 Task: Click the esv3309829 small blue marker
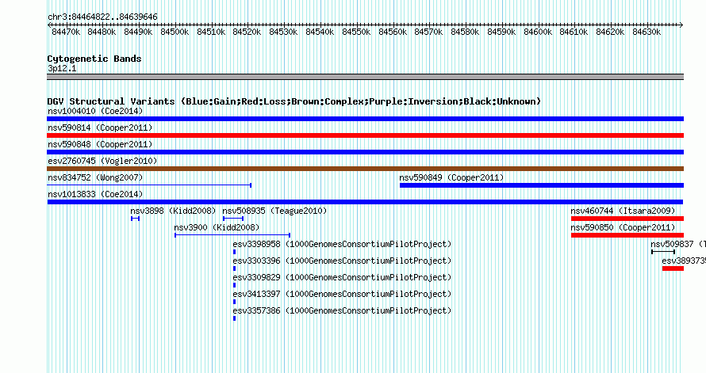(x=235, y=285)
